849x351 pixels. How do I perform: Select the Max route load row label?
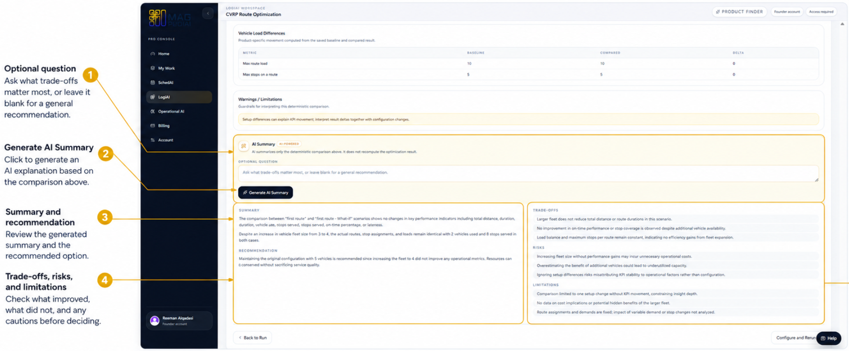(255, 63)
